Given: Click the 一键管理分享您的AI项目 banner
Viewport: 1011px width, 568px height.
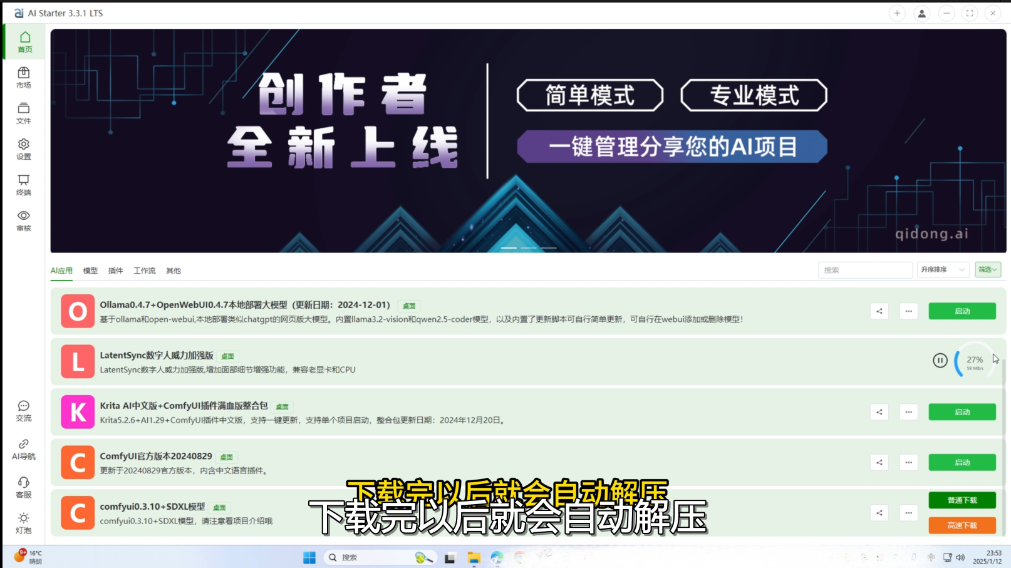Looking at the screenshot, I should pos(672,147).
